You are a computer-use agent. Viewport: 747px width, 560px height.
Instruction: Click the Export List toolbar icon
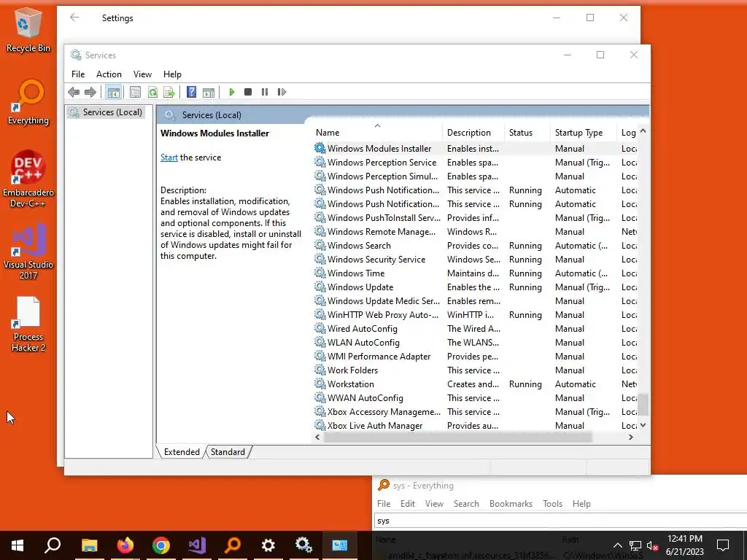click(169, 92)
